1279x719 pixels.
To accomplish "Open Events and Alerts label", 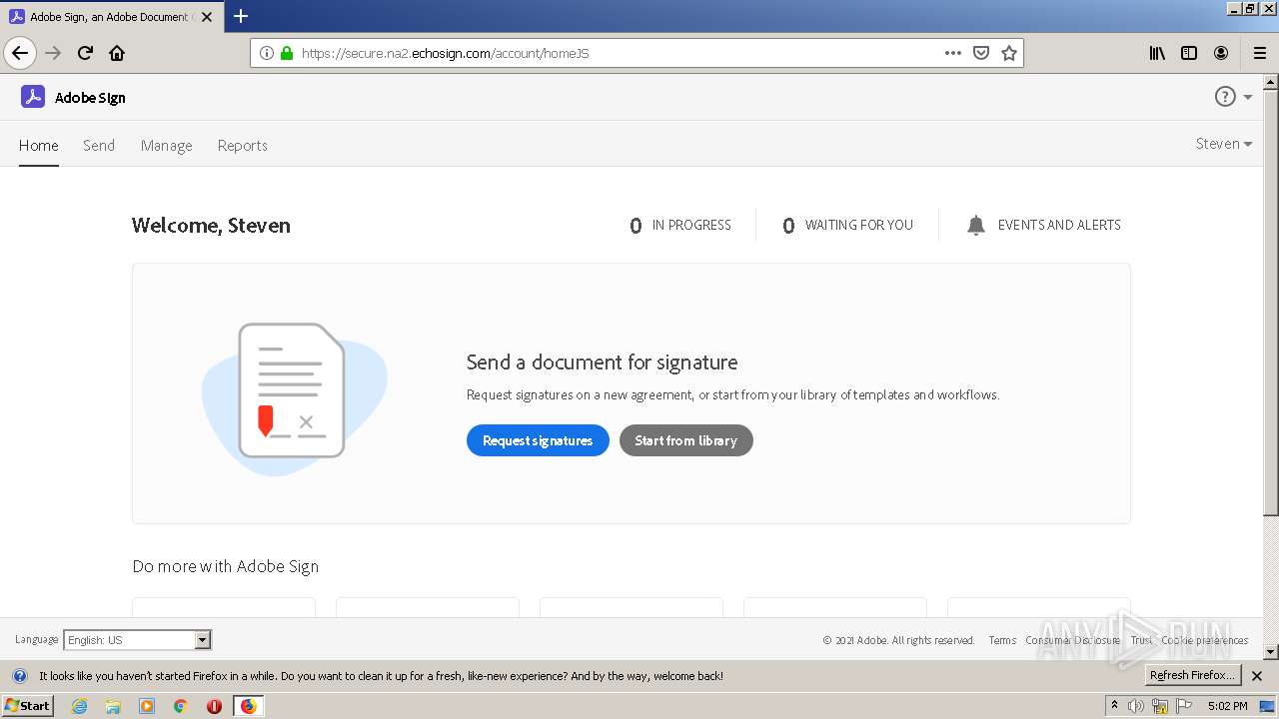I will click(1059, 226).
